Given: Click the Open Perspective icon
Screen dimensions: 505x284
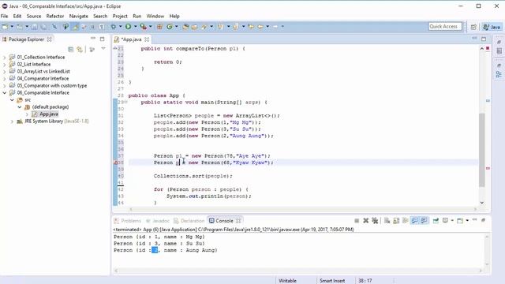Looking at the screenshot, I should (473, 27).
